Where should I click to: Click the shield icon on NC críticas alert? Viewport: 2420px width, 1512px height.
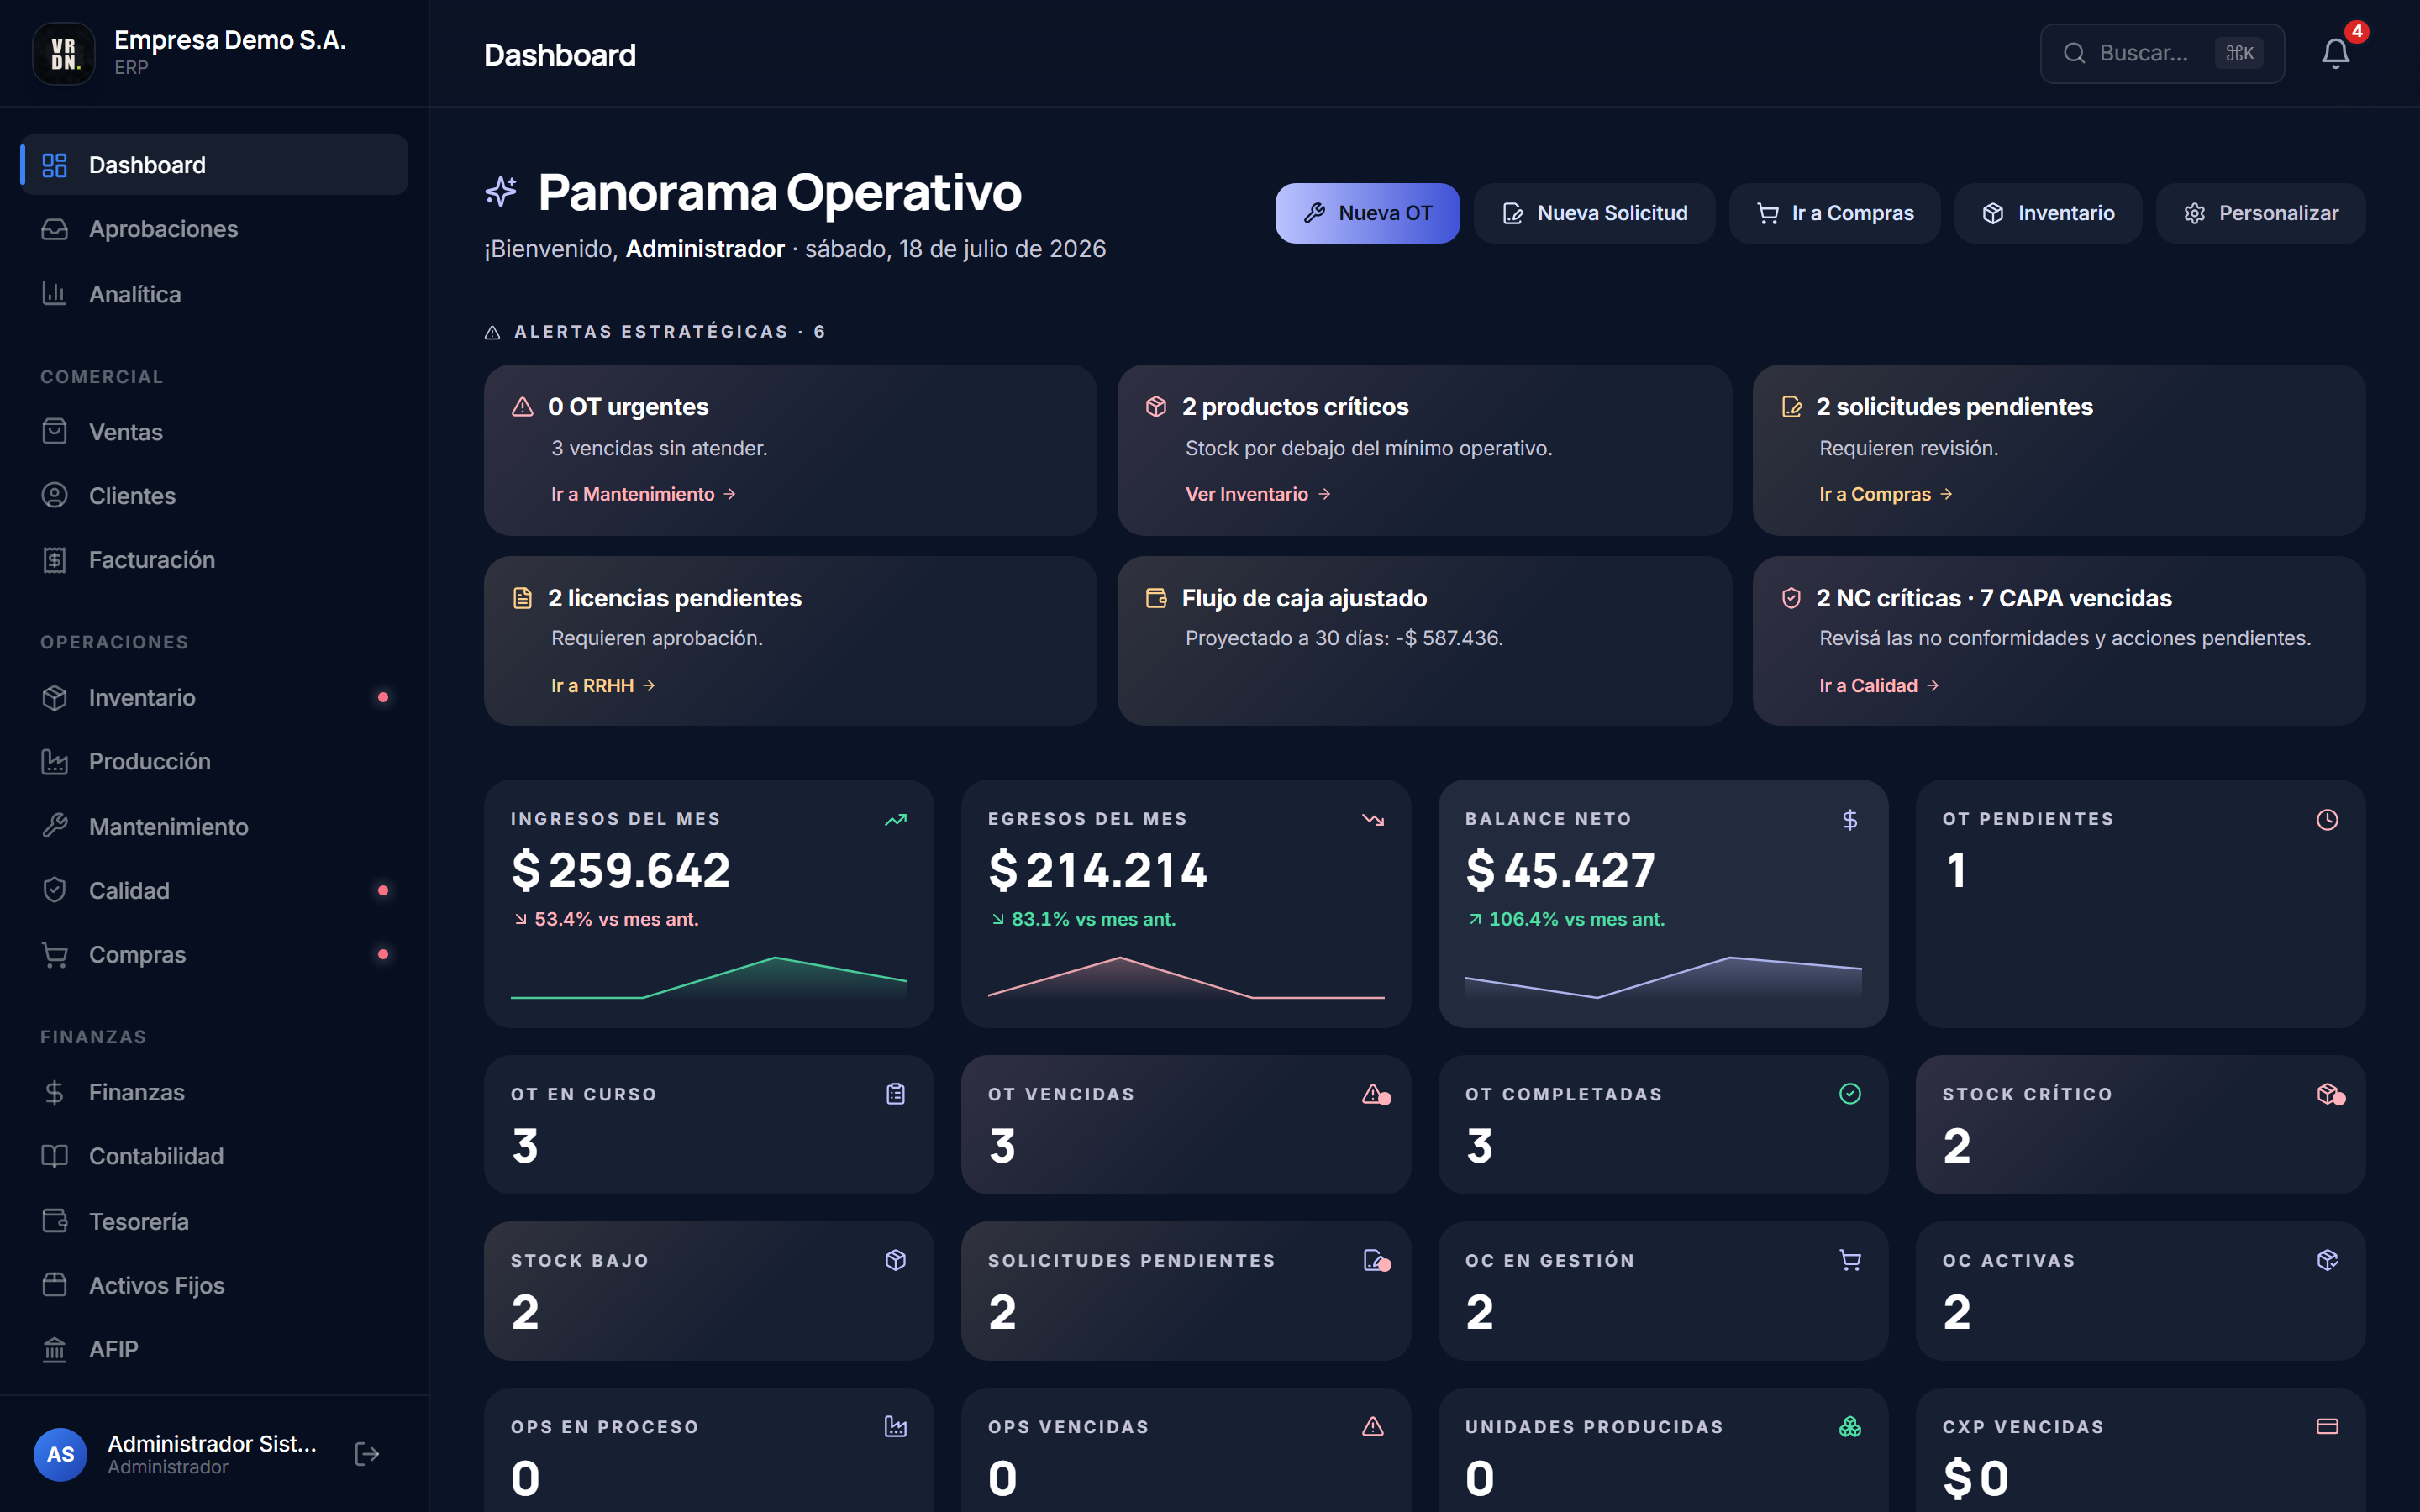1792,598
